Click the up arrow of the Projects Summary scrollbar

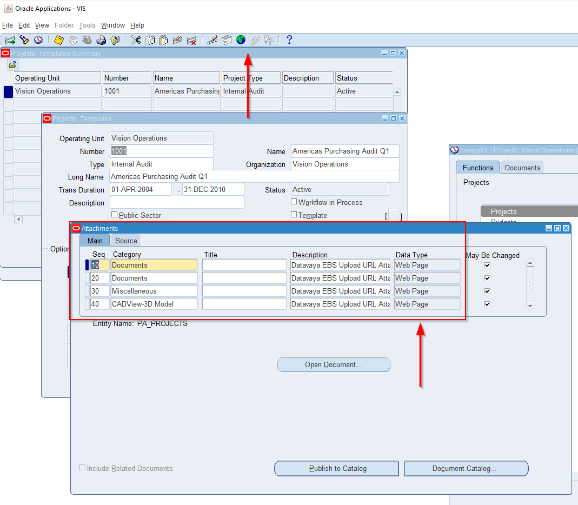[x=397, y=92]
